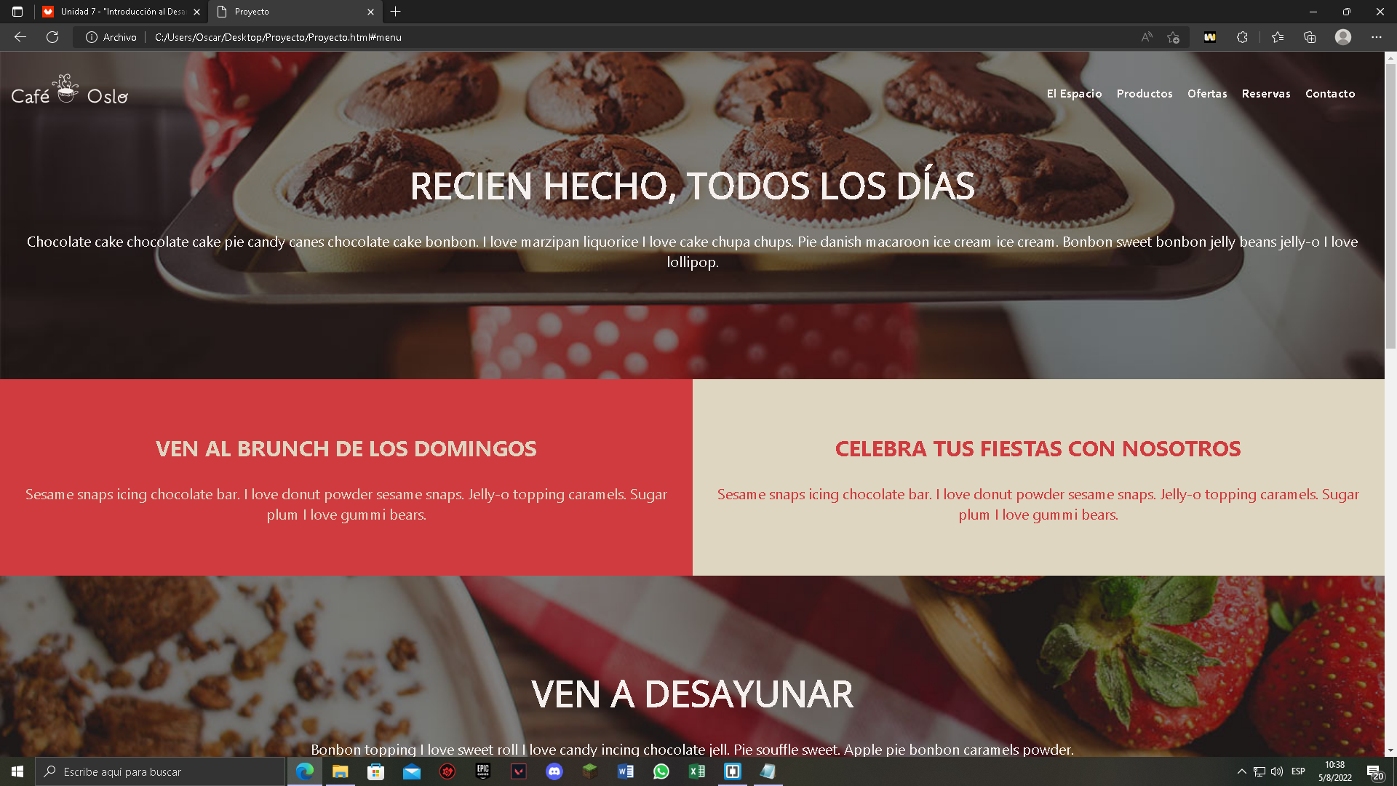Screen dimensions: 1397x786
Task: Open the Collections icon in toolbar
Action: tap(1310, 37)
